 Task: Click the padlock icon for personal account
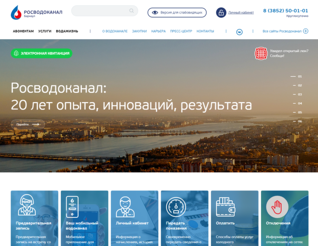coord(221,13)
